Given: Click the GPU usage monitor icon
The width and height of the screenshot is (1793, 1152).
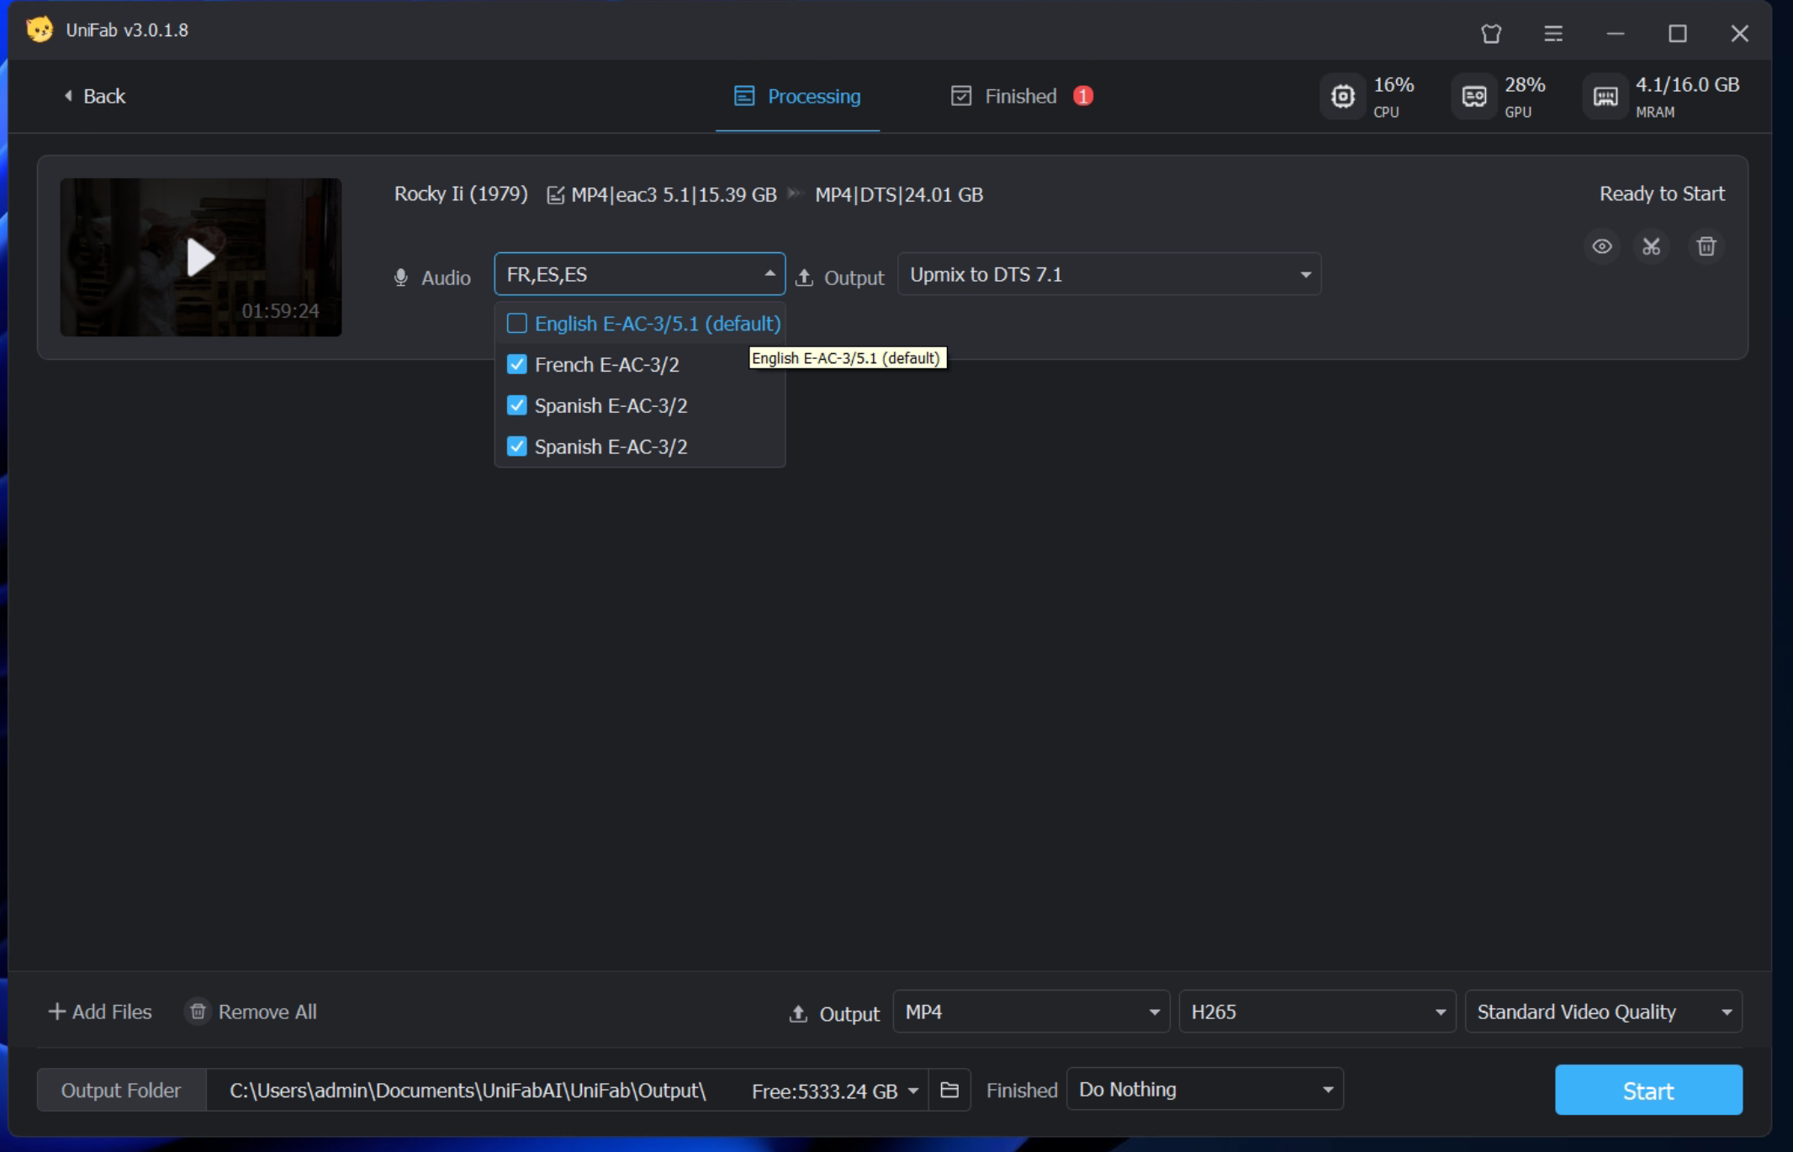Looking at the screenshot, I should point(1474,97).
